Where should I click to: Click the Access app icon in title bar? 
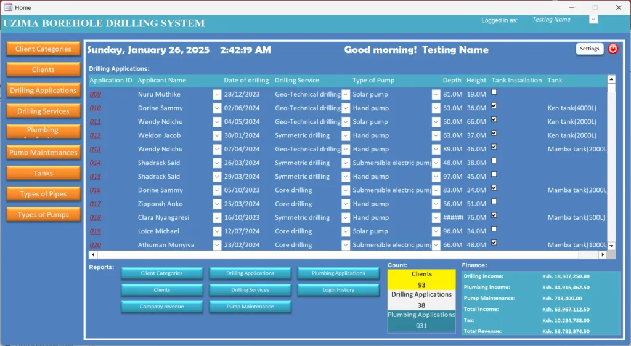[x=8, y=7]
